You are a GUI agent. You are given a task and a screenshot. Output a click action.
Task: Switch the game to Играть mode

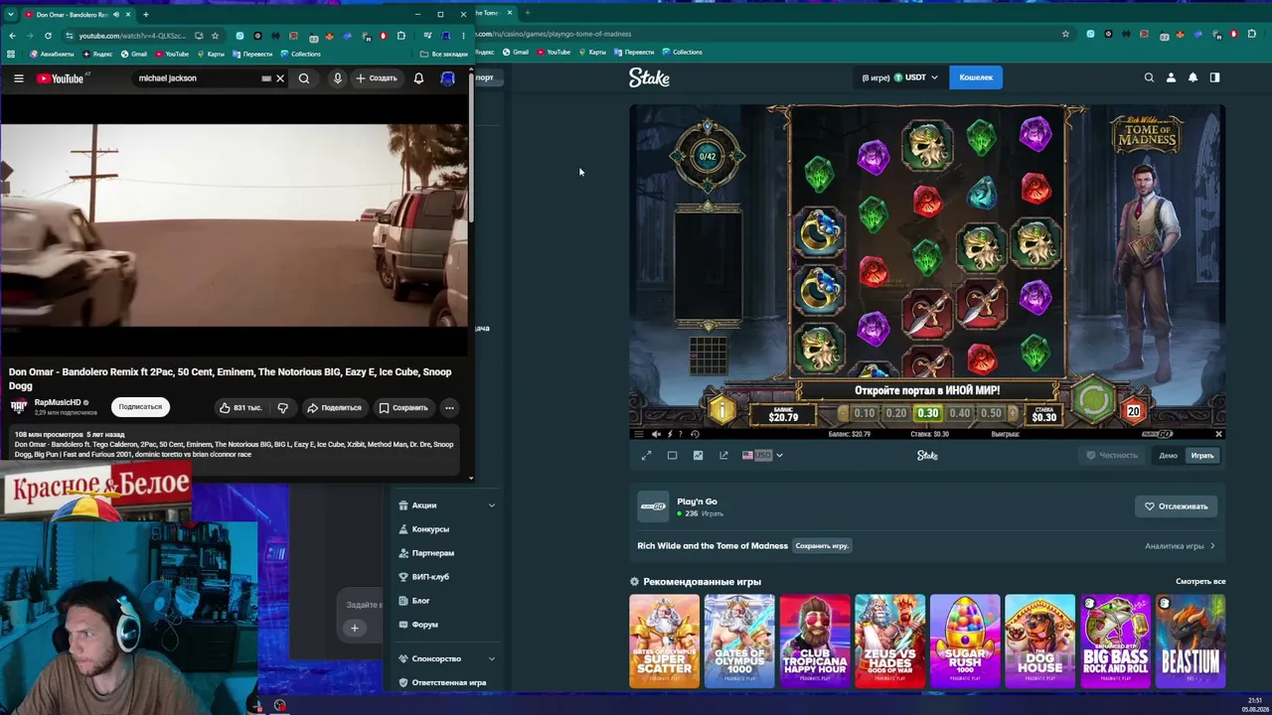click(1202, 456)
